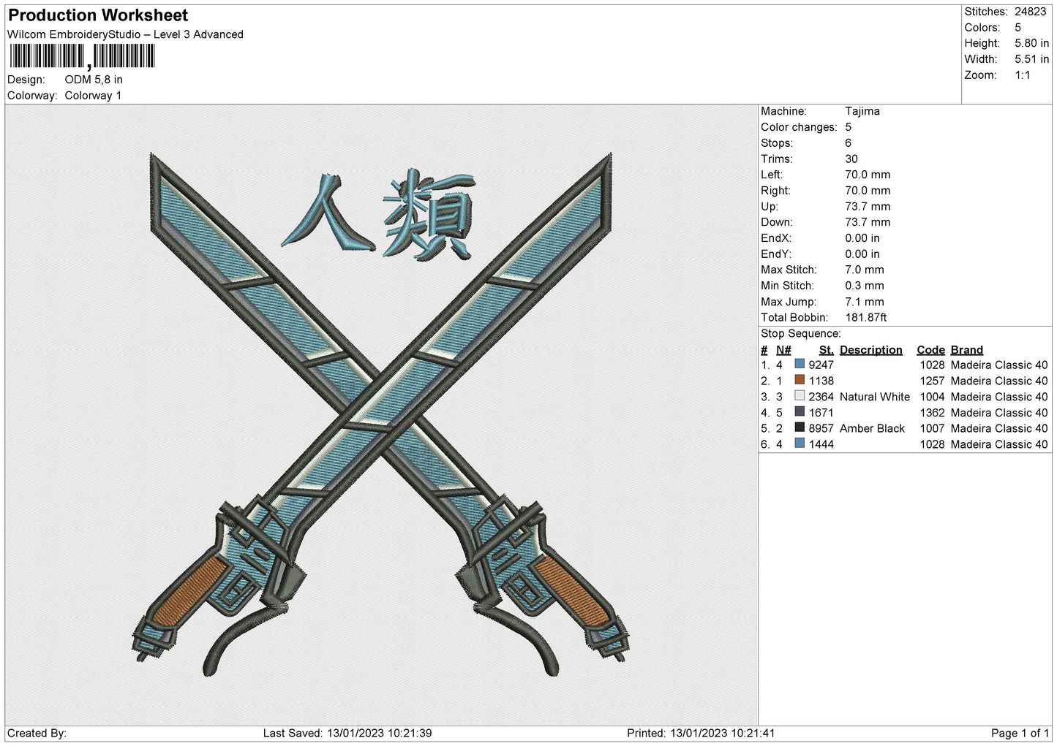
Task: Click the Down value 73.7 mm
Action: tap(868, 222)
